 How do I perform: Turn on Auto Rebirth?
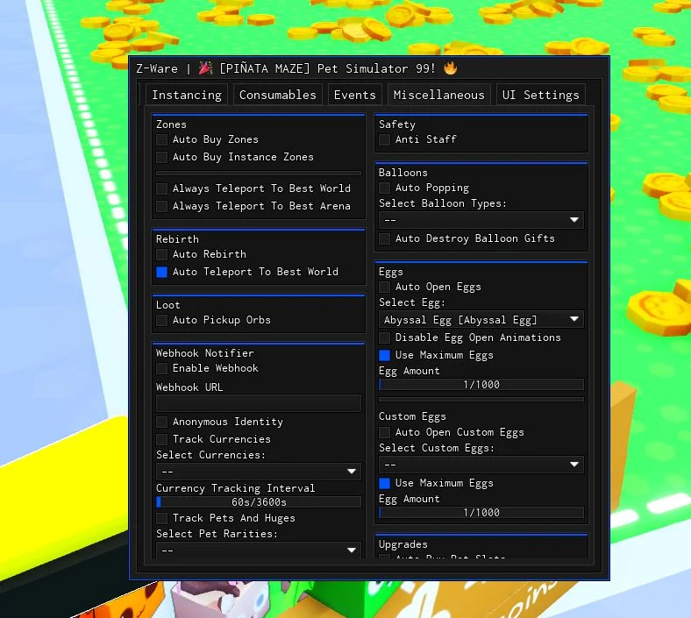tap(161, 254)
